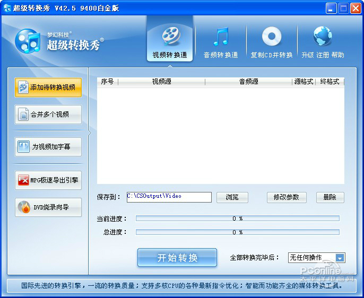Click the 修改参数 button
The width and height of the screenshot is (364, 298).
click(x=287, y=197)
